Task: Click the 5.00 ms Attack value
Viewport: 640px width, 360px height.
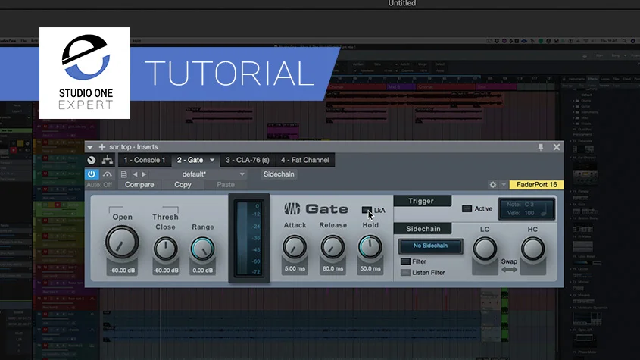Action: pos(295,269)
